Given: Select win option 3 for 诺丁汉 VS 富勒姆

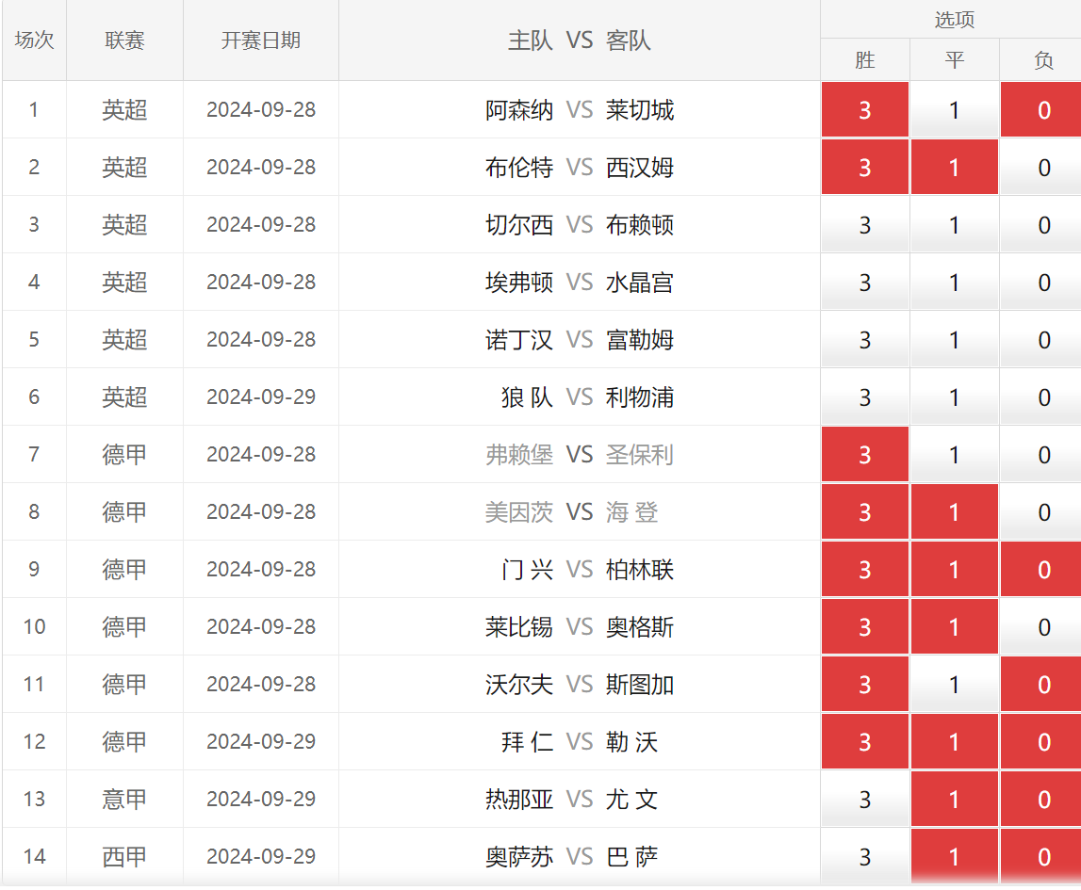Looking at the screenshot, I should pos(864,340).
